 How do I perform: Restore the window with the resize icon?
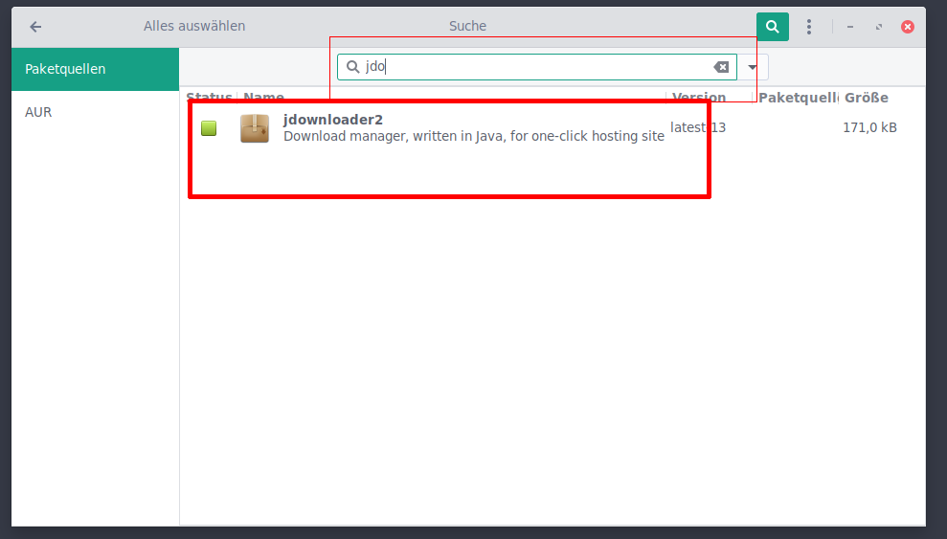879,27
